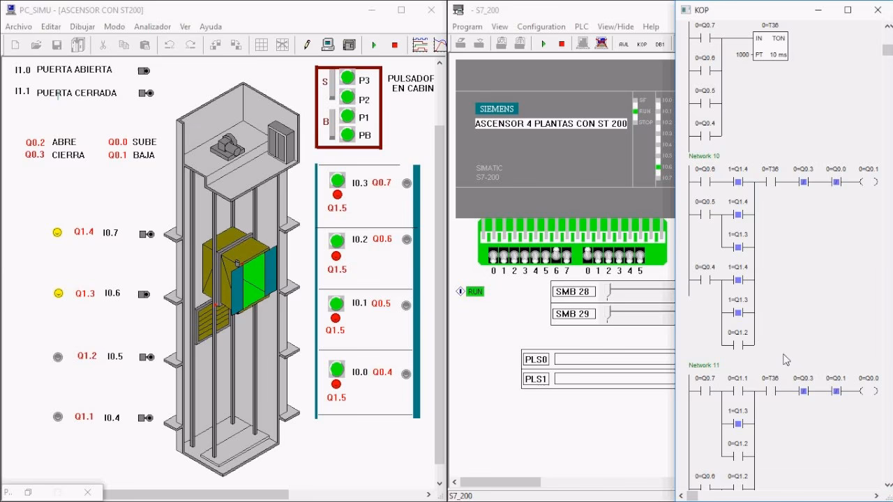Viewport: 893px width, 502px height.
Task: Open the Archivo menu in PC_SIMU
Action: point(19,26)
